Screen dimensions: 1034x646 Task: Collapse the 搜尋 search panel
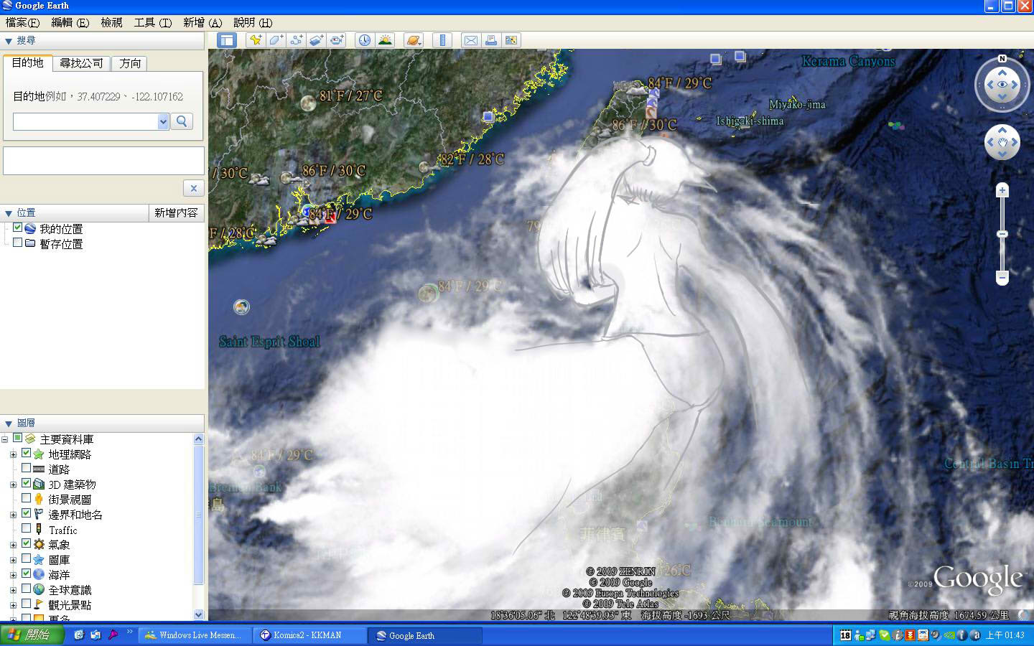coord(9,41)
